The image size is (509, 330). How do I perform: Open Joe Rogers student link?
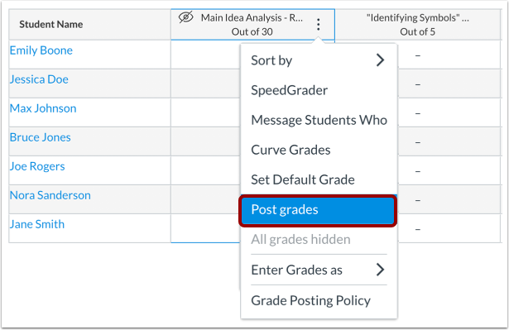click(x=37, y=166)
